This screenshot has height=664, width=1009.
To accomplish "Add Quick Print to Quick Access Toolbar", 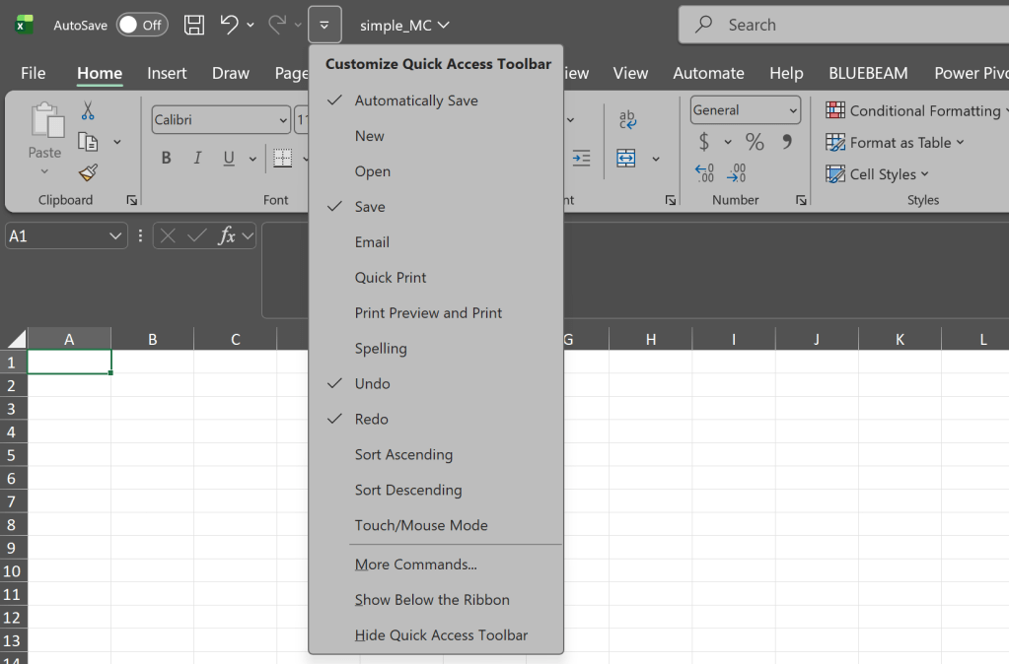I will [436, 278].
